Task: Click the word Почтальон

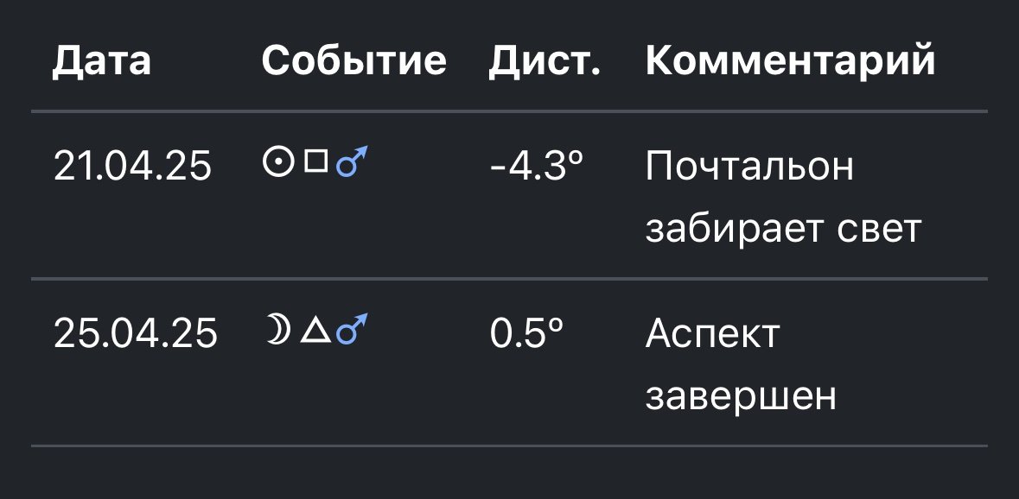Action: (749, 166)
